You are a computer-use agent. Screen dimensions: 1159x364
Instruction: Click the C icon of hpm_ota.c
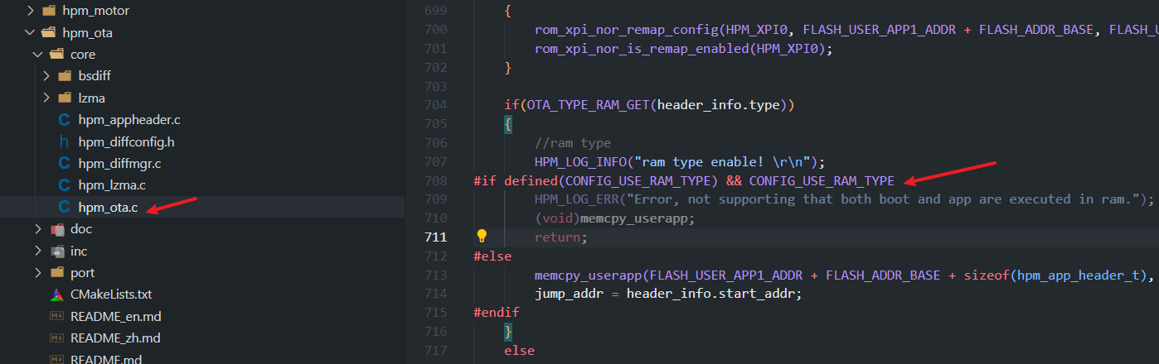tap(65, 207)
